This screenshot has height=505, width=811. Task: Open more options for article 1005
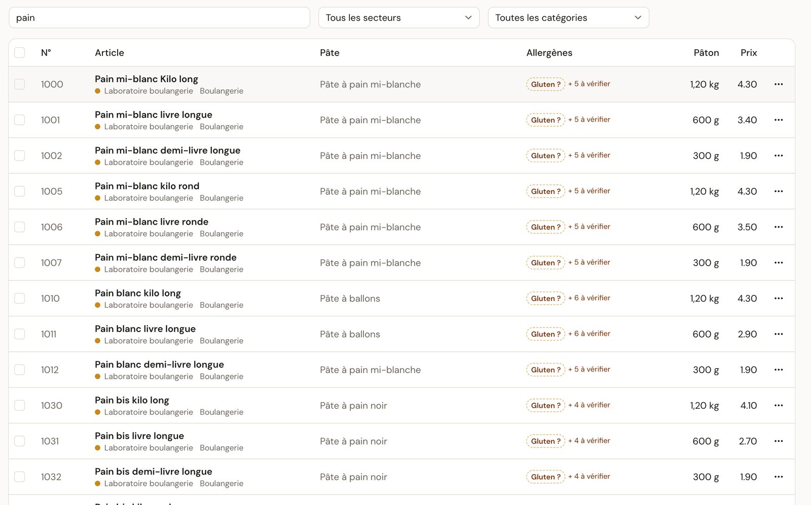point(779,191)
